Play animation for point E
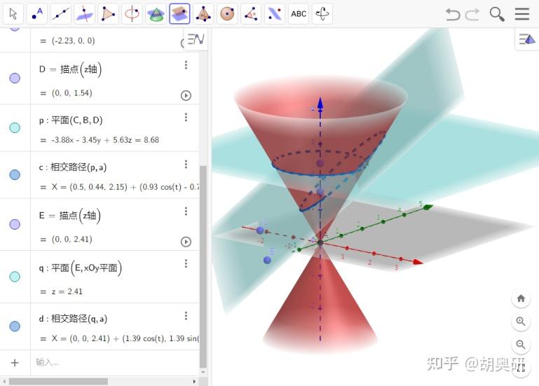The width and height of the screenshot is (539, 386). (186, 242)
